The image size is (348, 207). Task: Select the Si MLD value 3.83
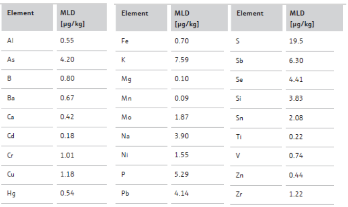(x=296, y=98)
